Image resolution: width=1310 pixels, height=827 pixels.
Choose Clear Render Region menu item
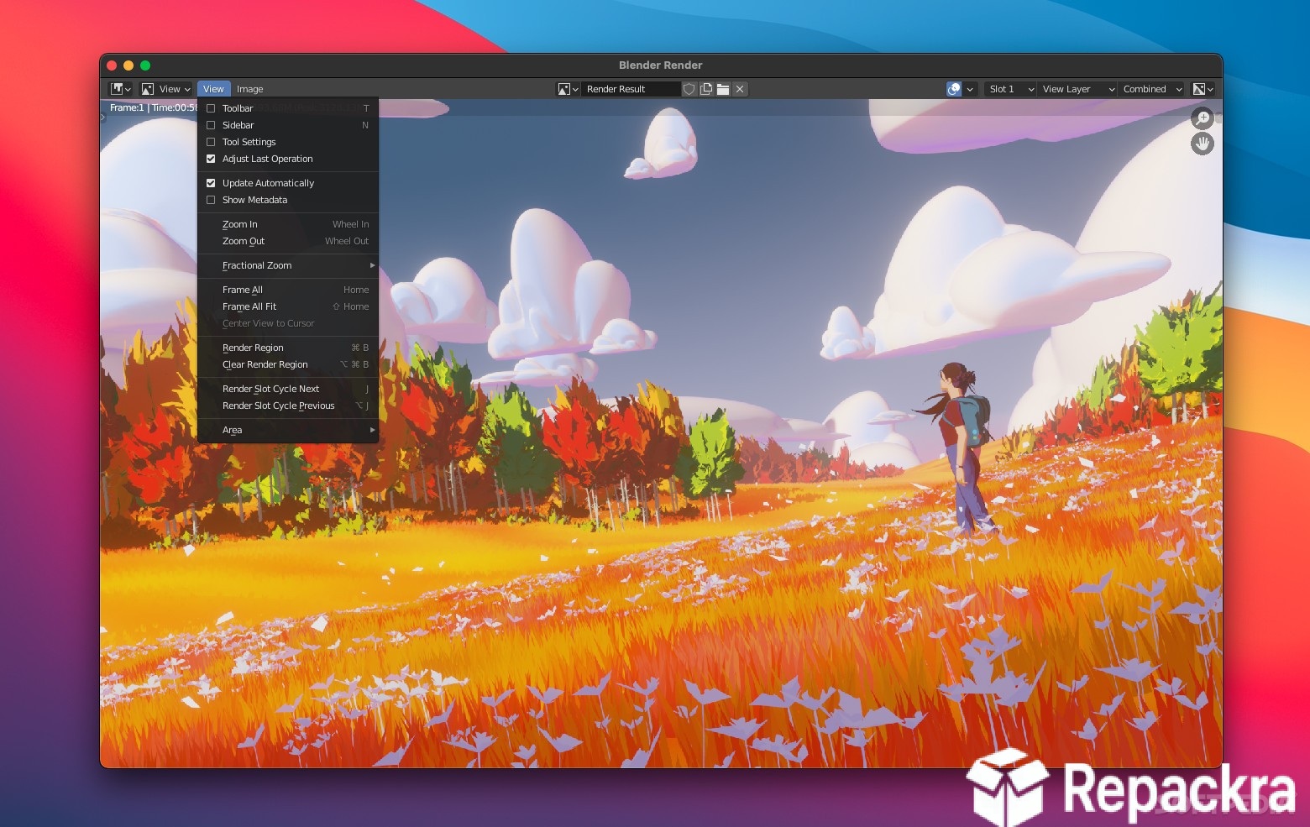coord(288,364)
